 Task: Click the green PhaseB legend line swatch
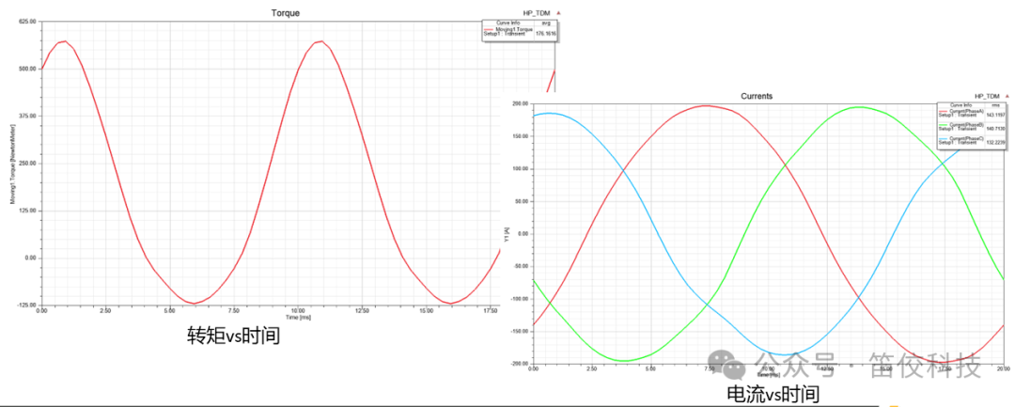pos(945,125)
